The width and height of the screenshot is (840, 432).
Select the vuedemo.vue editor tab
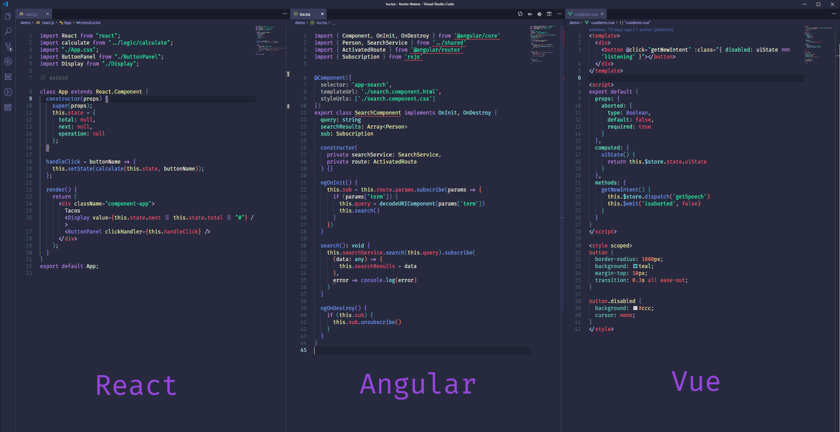(585, 14)
